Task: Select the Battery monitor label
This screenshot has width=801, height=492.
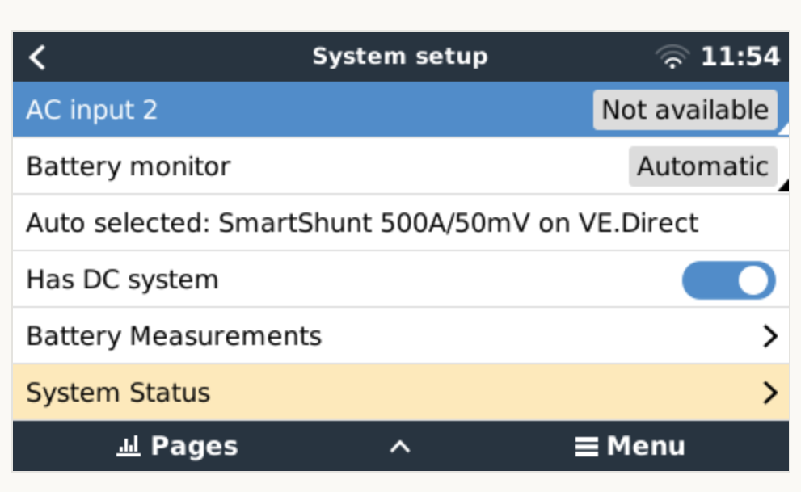Action: [x=129, y=166]
